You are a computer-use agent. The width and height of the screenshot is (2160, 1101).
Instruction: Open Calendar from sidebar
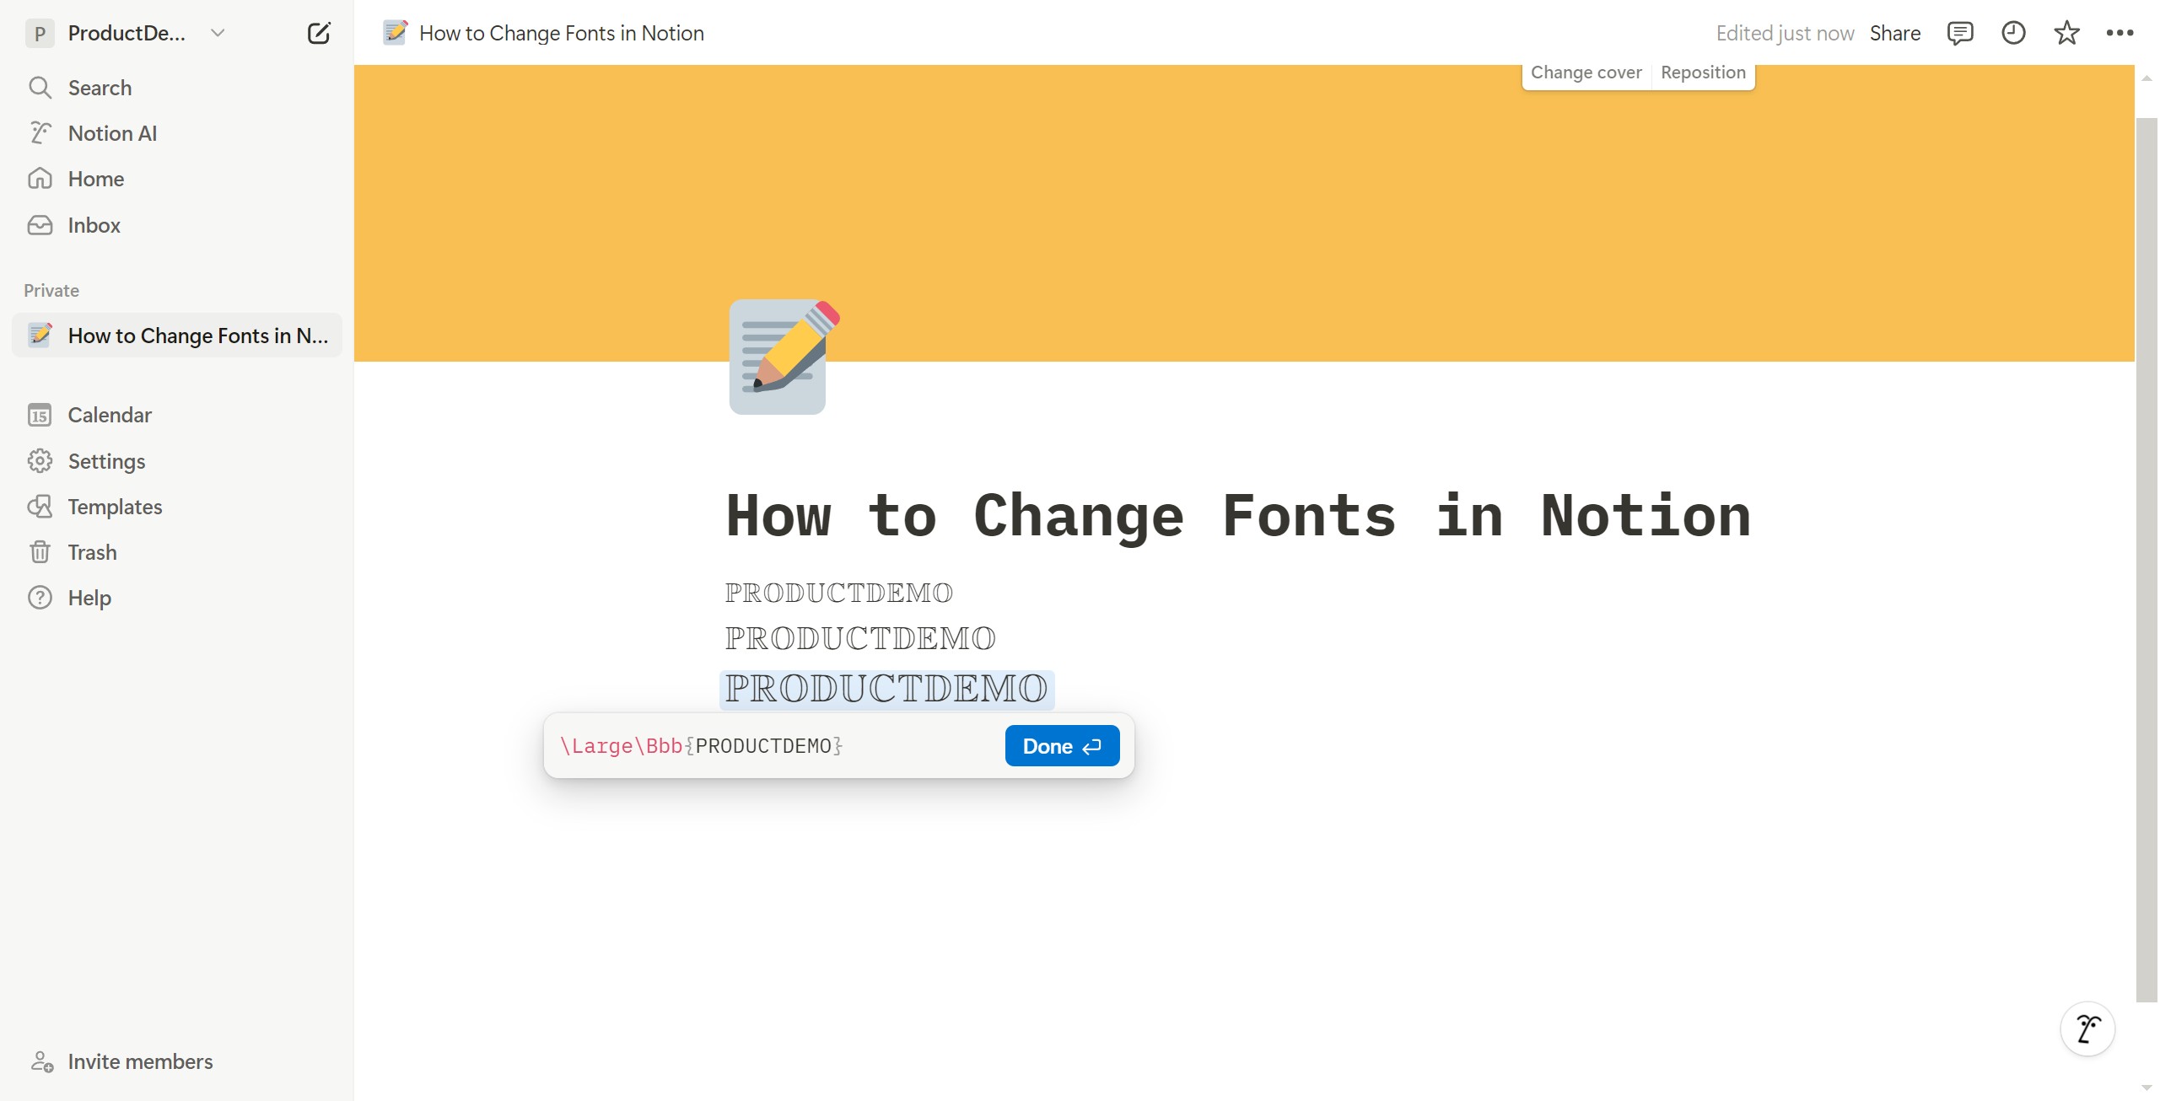[177, 415]
